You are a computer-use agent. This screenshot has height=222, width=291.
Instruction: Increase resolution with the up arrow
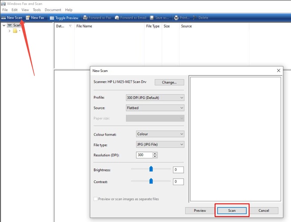pyautogui.click(x=155, y=154)
